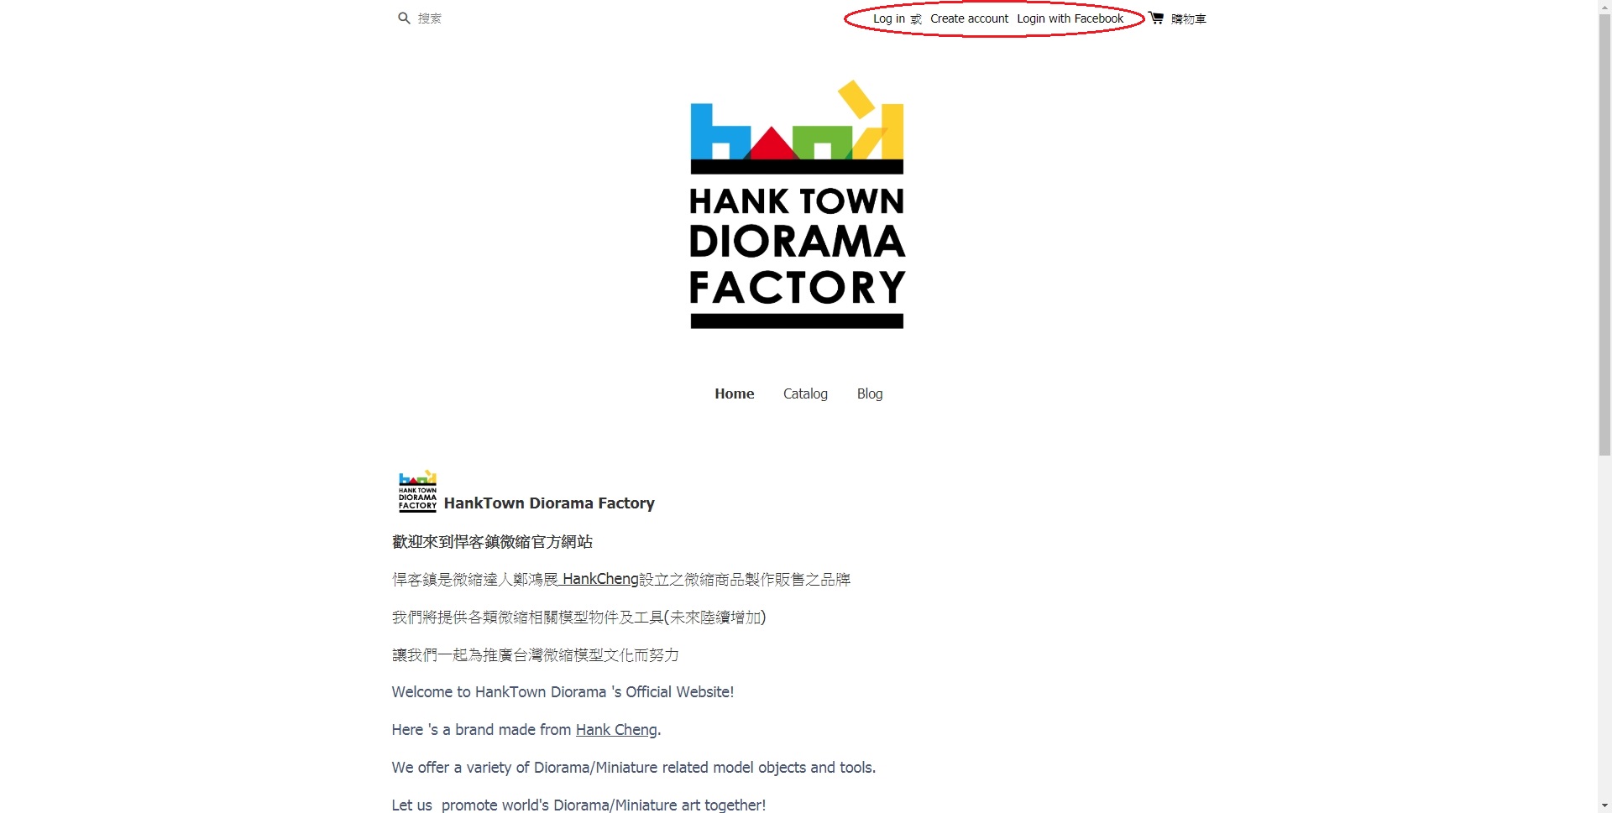Click the vertical scrollbar thumb
1612x813 pixels.
pos(1604,235)
